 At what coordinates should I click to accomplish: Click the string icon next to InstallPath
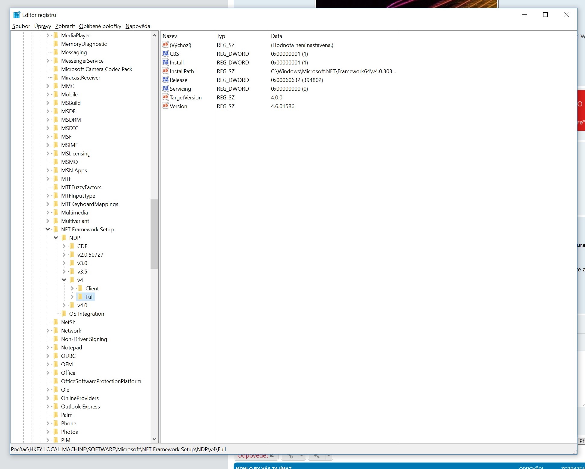165,71
